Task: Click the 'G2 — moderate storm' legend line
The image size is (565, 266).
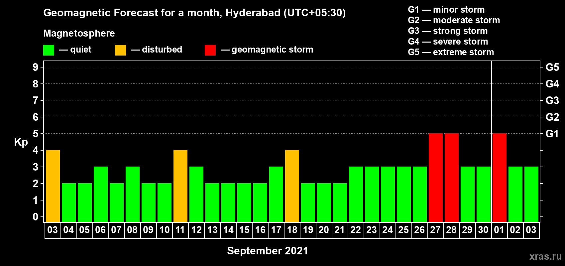Action: point(454,20)
